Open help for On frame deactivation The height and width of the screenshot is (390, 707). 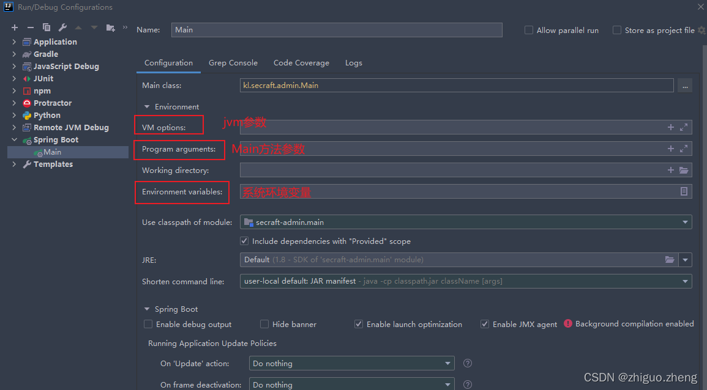(x=467, y=384)
